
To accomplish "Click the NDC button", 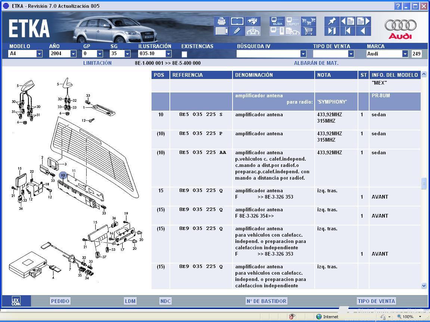I will (165, 301).
